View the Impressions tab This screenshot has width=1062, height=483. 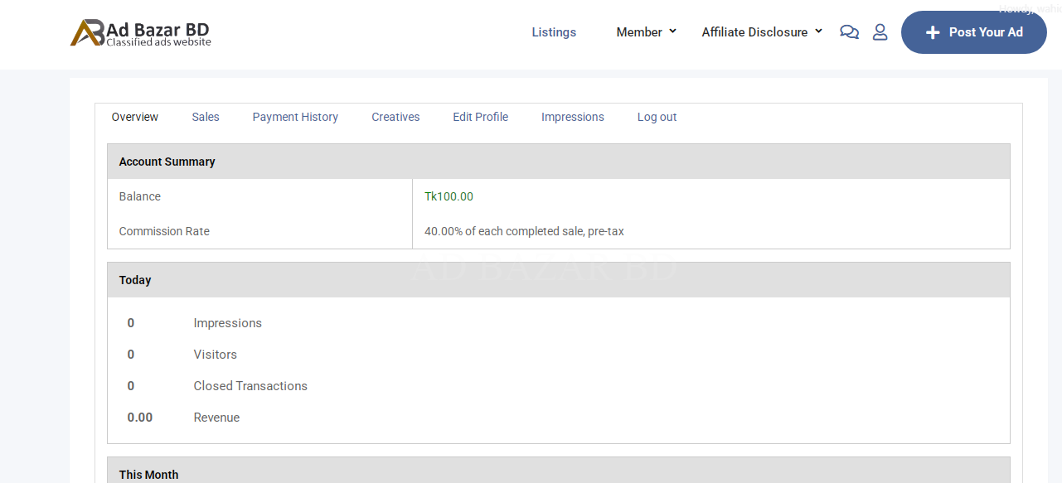click(x=572, y=117)
